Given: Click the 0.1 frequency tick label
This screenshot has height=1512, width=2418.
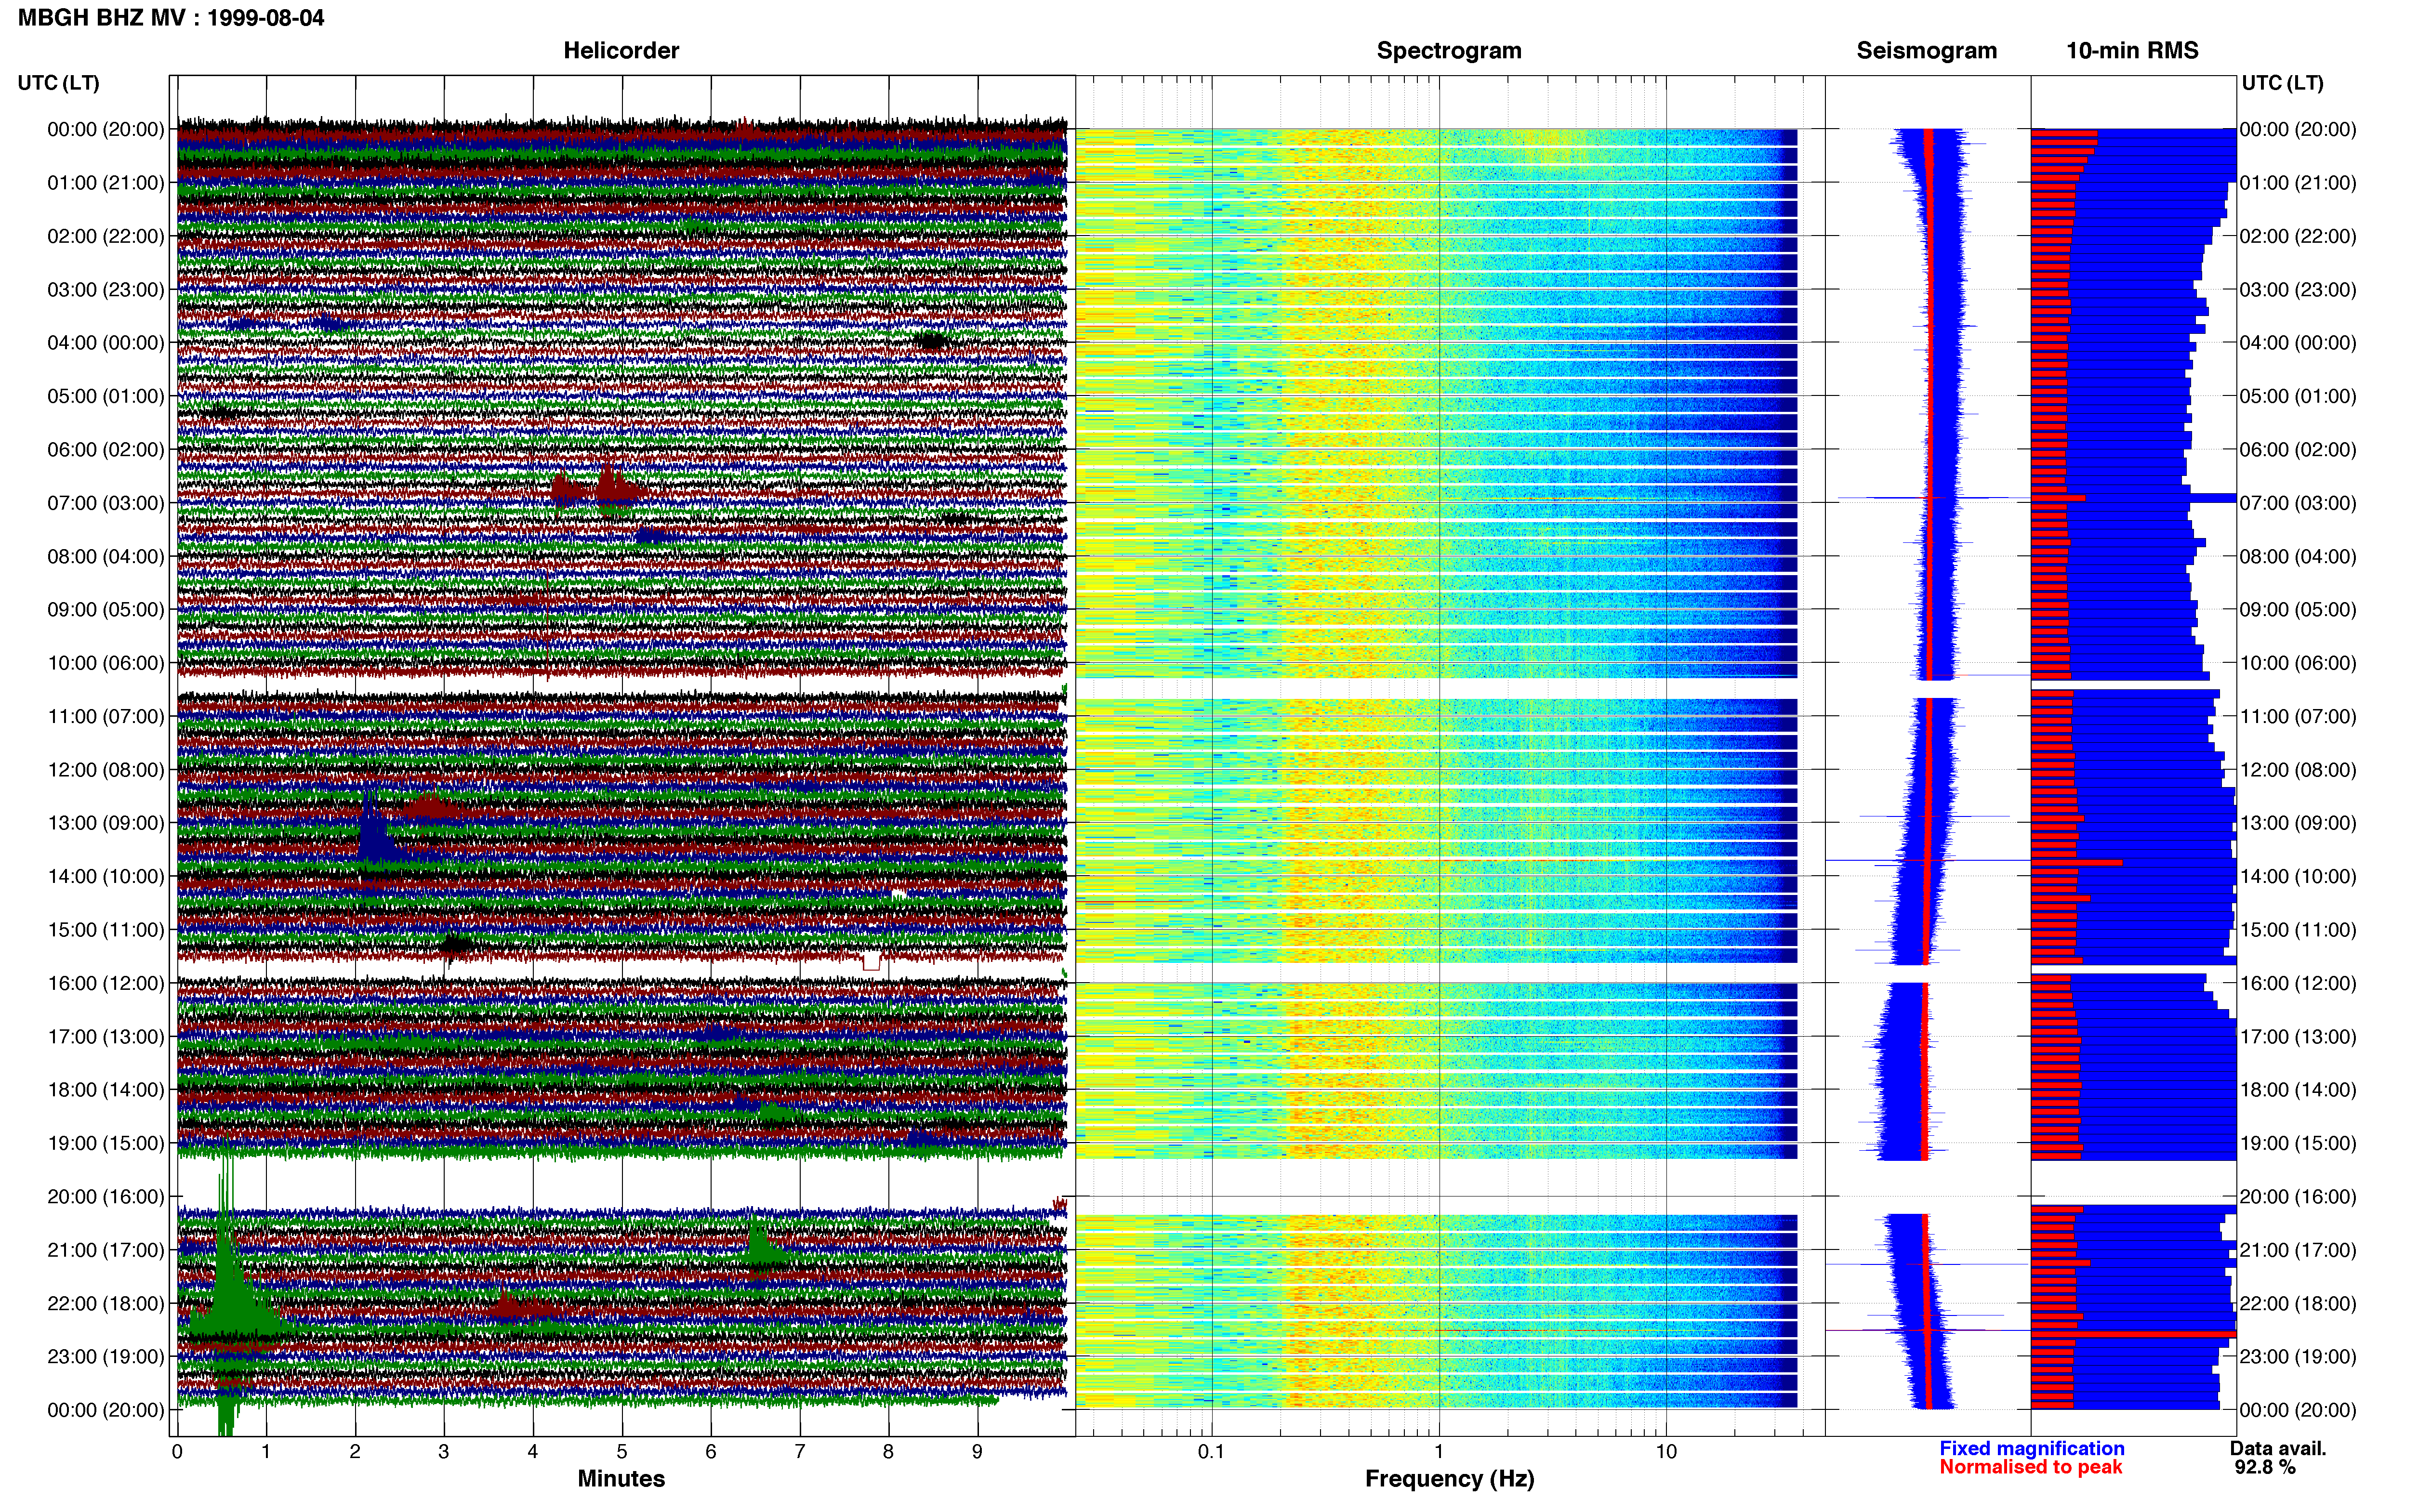Looking at the screenshot, I should [1211, 1451].
